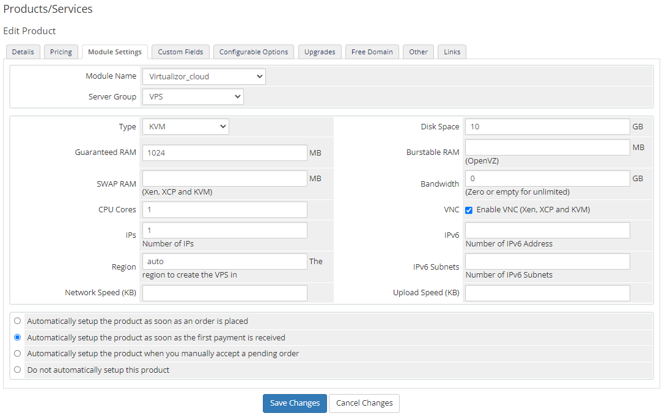This screenshot has width=662, height=416.
Task: Click the Enable VNC label text
Action: click(x=533, y=210)
